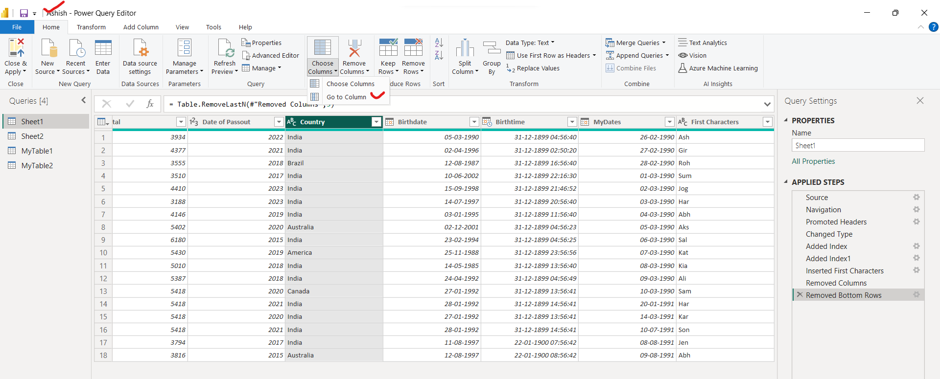Delete the Removed Bottom Rows step

tap(799, 295)
